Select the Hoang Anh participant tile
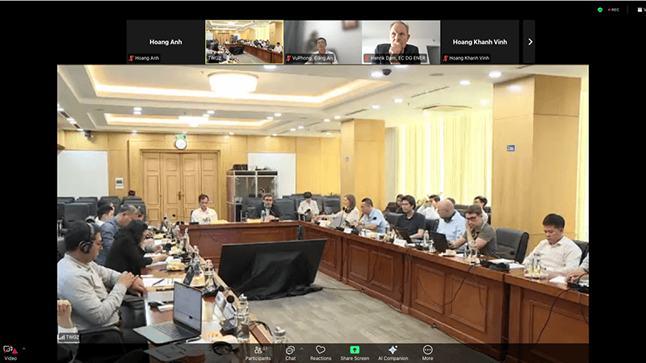This screenshot has height=363, width=646. coord(165,42)
